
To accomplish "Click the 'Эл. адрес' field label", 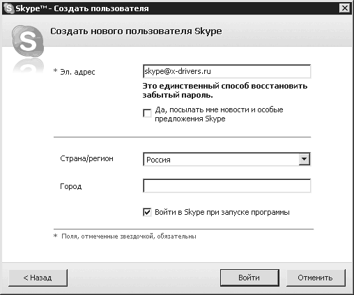I will [77, 72].
